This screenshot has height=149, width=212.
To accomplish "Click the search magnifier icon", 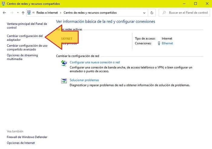I will [x=164, y=13].
